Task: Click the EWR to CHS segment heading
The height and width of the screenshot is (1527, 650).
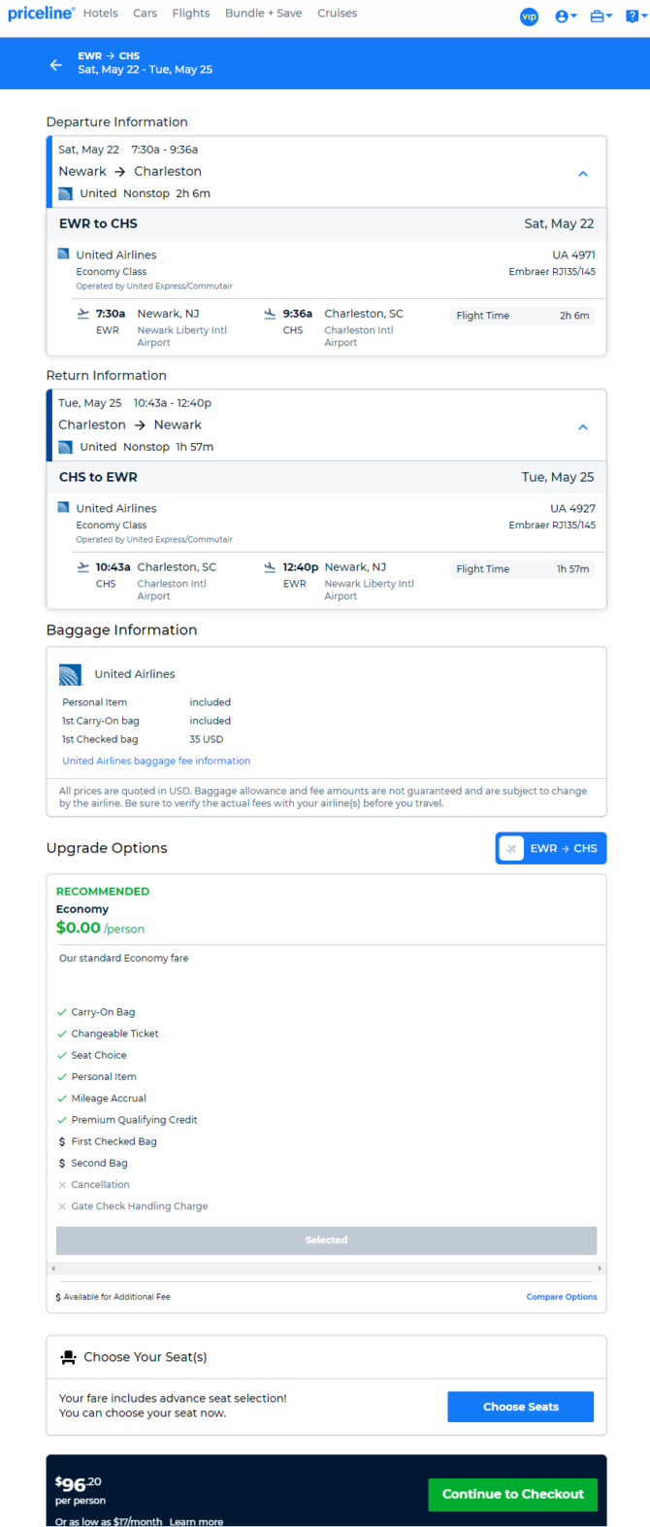Action: tap(98, 223)
